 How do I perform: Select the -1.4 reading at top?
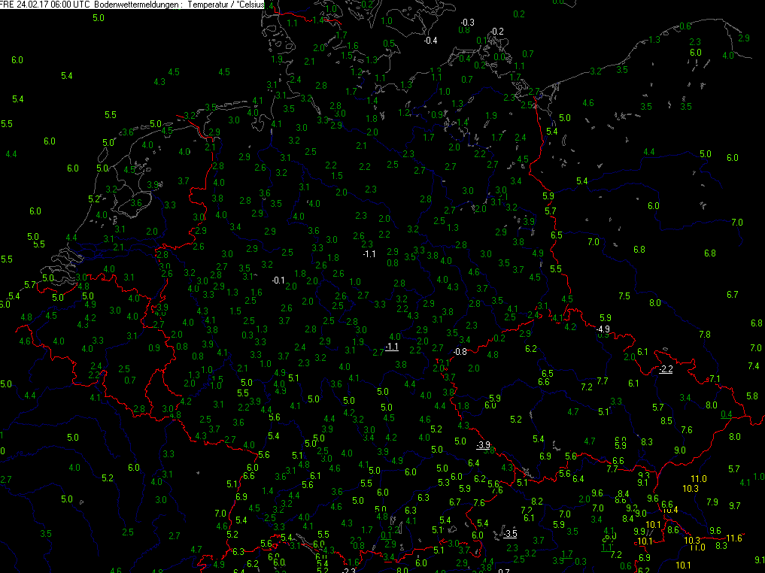[x=317, y=20]
